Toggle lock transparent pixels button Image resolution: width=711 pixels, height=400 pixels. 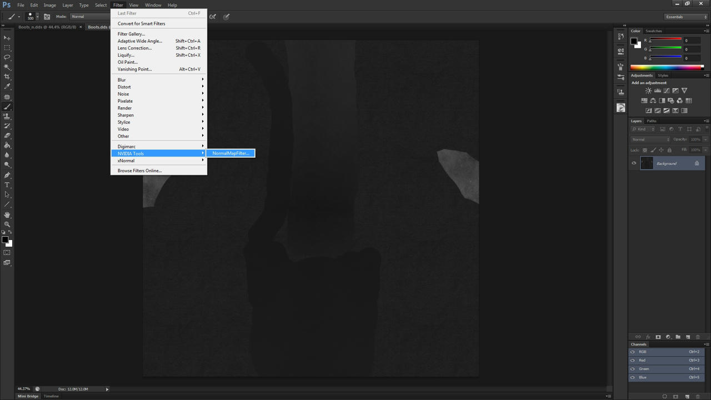click(645, 150)
